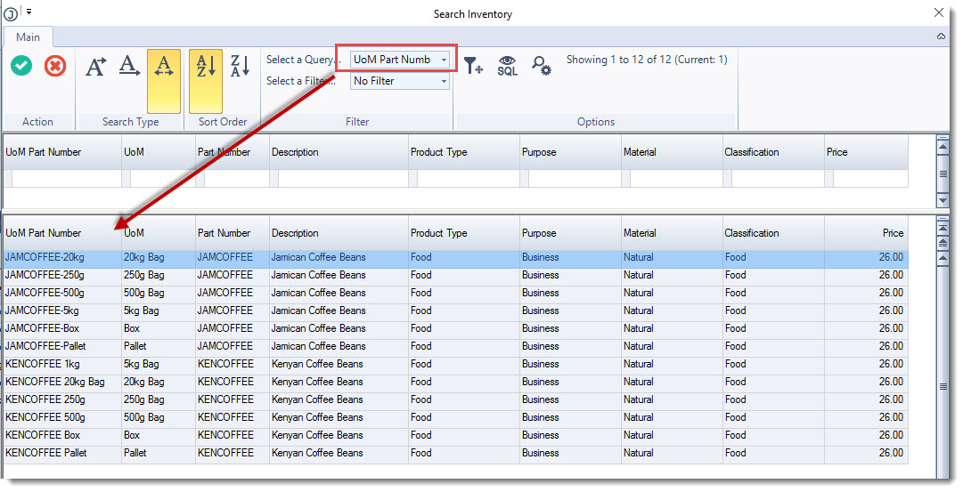Screen dimensions: 963x492
Task: Click the red X cancel icon
Action: 55,66
